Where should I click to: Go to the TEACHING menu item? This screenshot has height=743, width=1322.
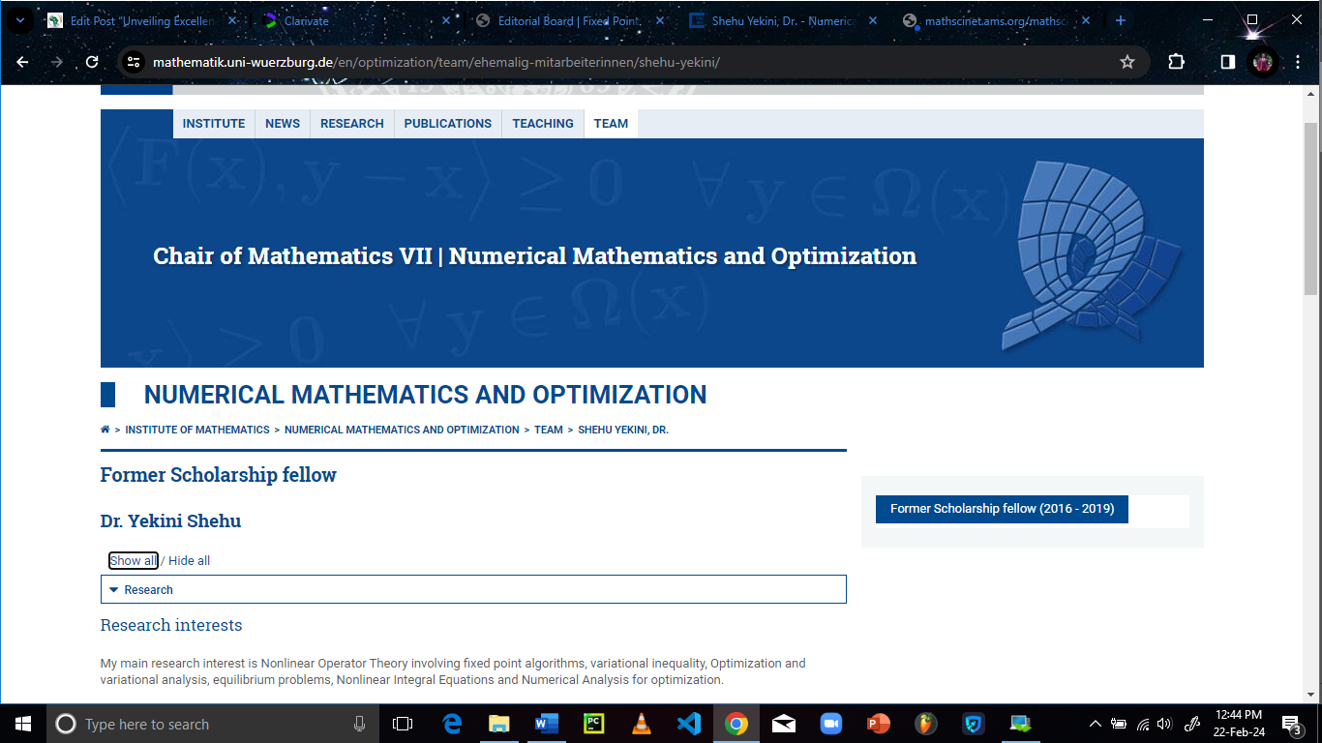pos(542,124)
